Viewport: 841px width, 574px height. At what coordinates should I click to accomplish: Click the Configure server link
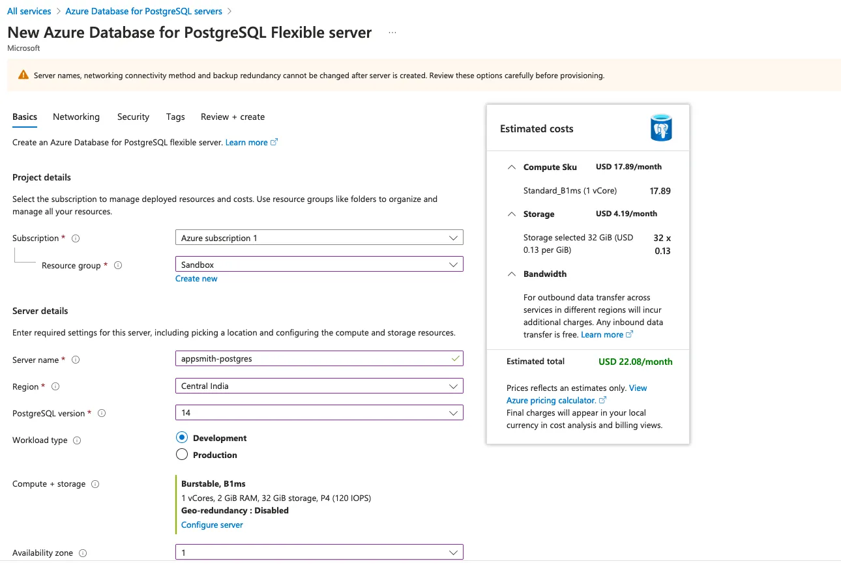click(x=212, y=525)
